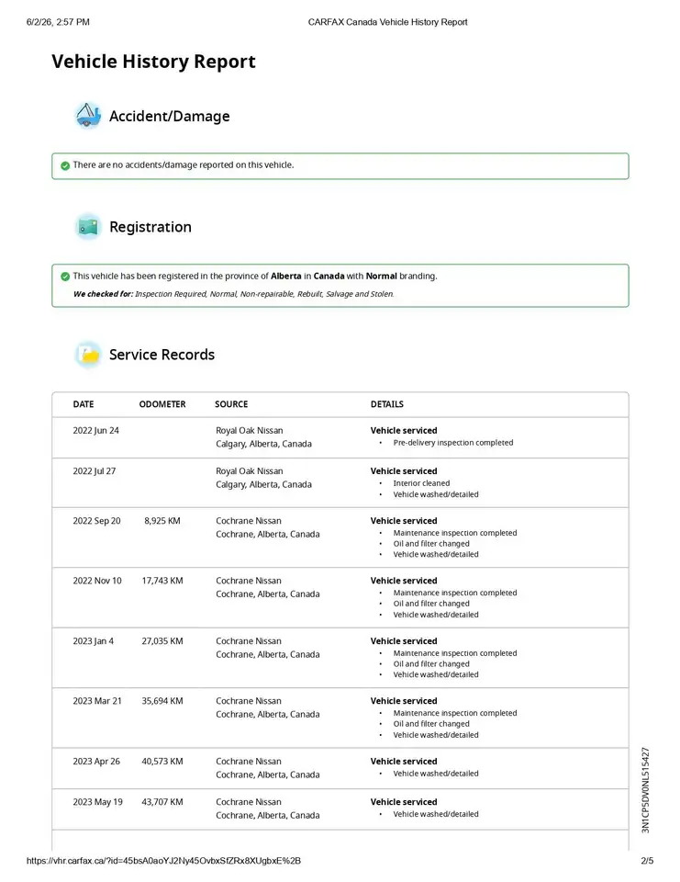Click the Service Records heading
The width and height of the screenshot is (680, 882).
tap(162, 355)
